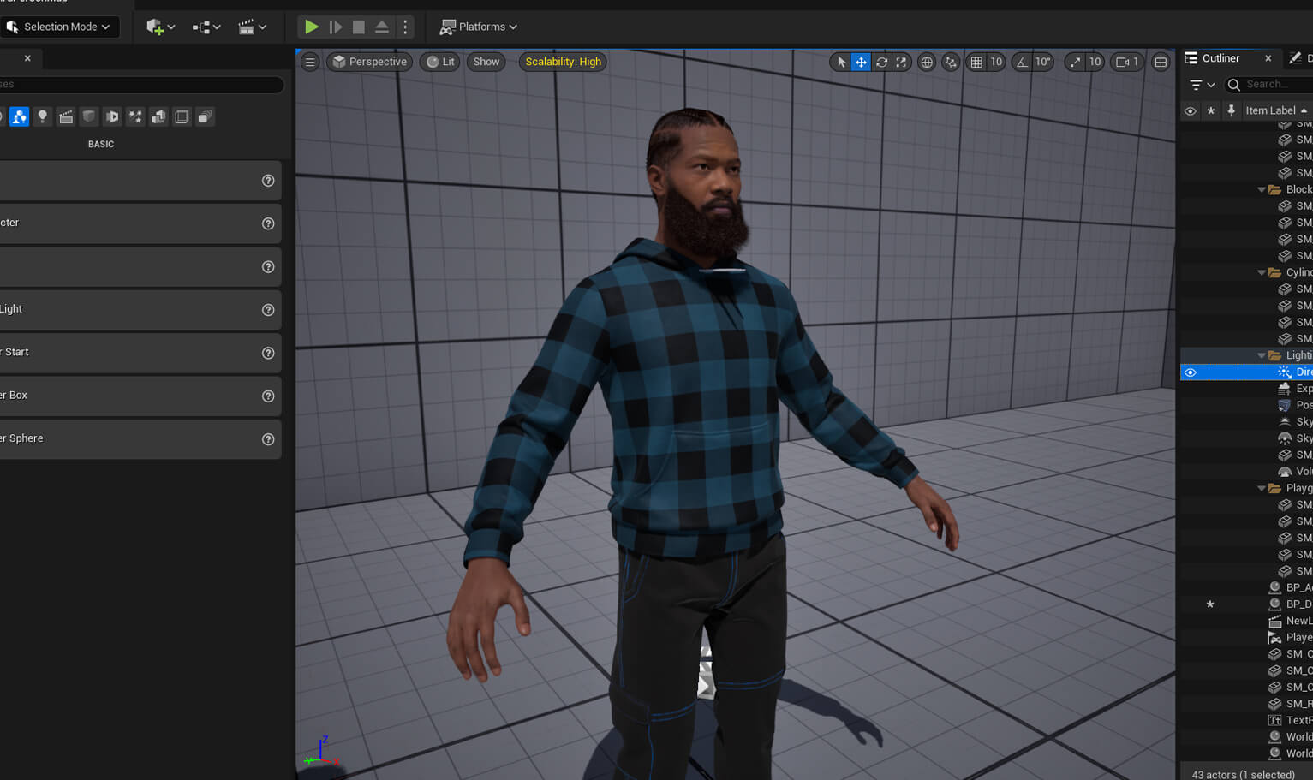1313x780 pixels.
Task: Click the Visual Effects category icon
Action: point(135,117)
